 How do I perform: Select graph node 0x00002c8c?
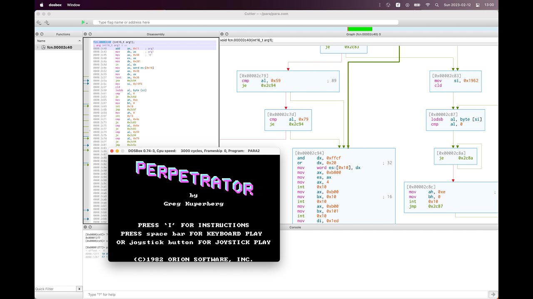pos(451,197)
